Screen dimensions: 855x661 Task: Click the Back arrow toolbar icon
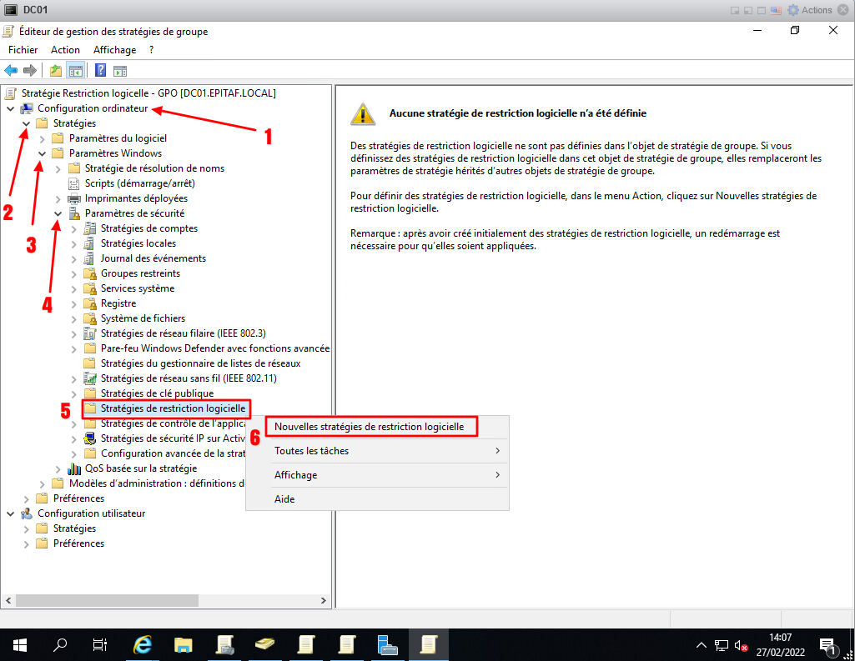point(12,71)
